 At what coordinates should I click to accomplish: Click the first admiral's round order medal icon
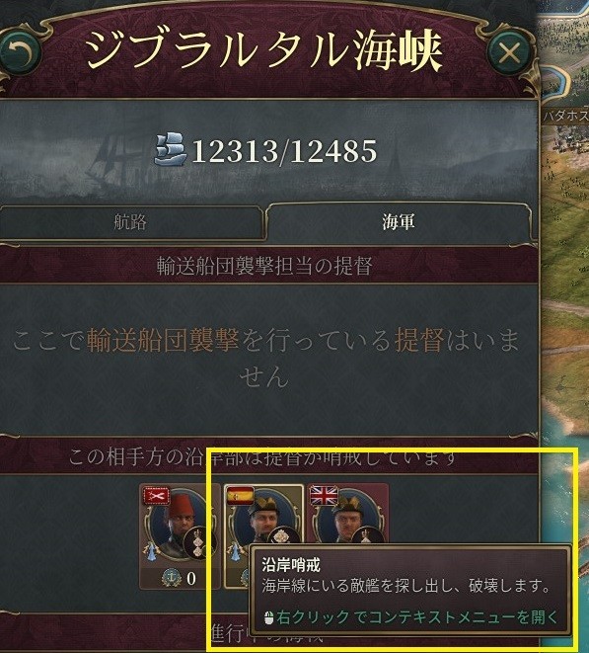coord(199,543)
